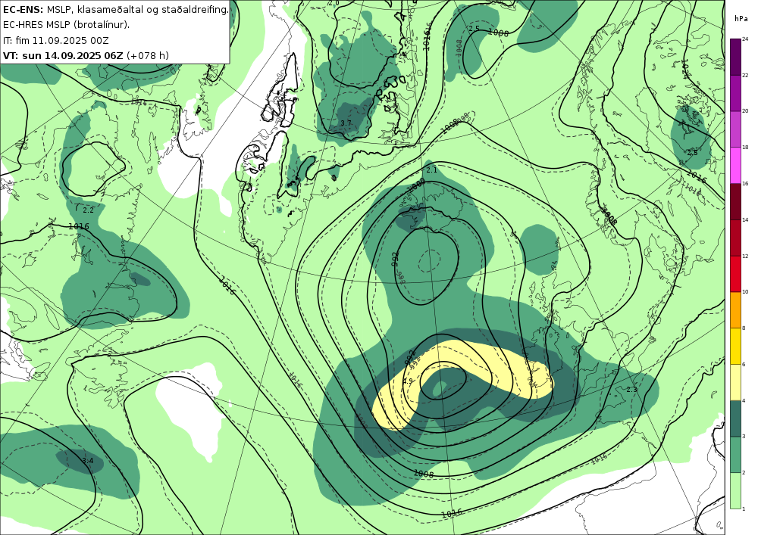The image size is (758, 535).
Task: Pick the maroon 14–16 hPa colorbar segment
Action: (x=735, y=201)
